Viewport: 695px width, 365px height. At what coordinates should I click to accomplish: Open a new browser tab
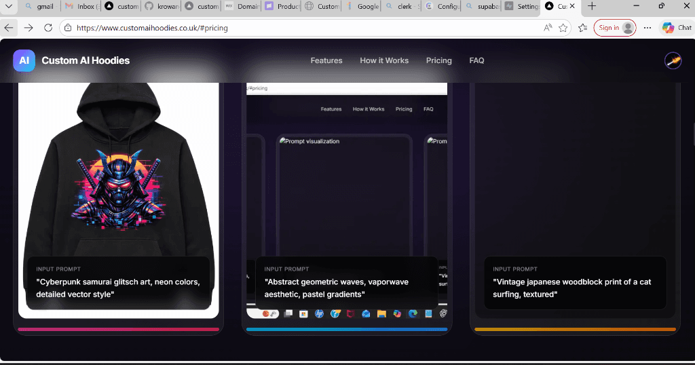[592, 6]
